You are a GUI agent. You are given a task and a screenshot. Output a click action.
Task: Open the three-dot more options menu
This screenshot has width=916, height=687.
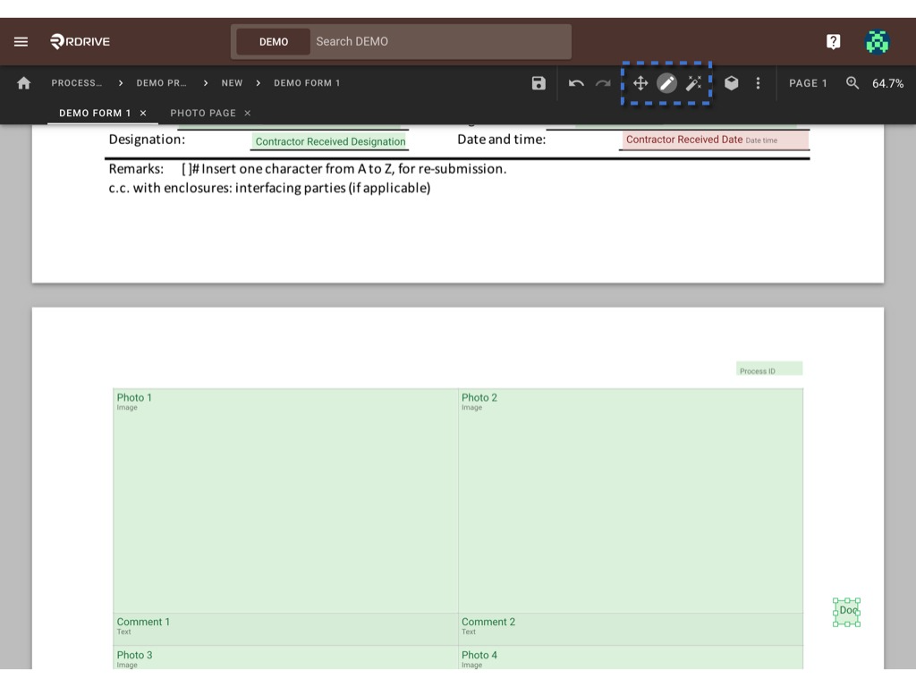759,83
